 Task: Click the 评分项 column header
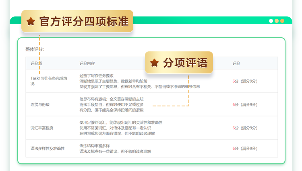[36, 63]
